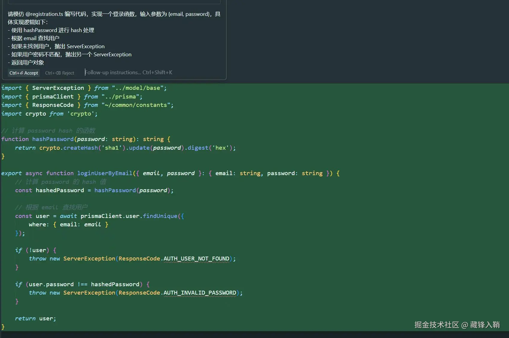The width and height of the screenshot is (509, 338).
Task: Click the AUTH_USER_NOT_FOUND constant
Action: tap(196, 258)
